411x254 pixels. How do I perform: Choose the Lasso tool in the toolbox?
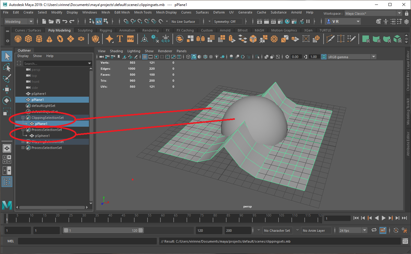[x=7, y=67]
